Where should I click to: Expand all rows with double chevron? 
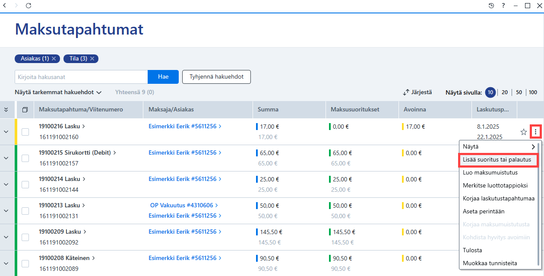6,110
